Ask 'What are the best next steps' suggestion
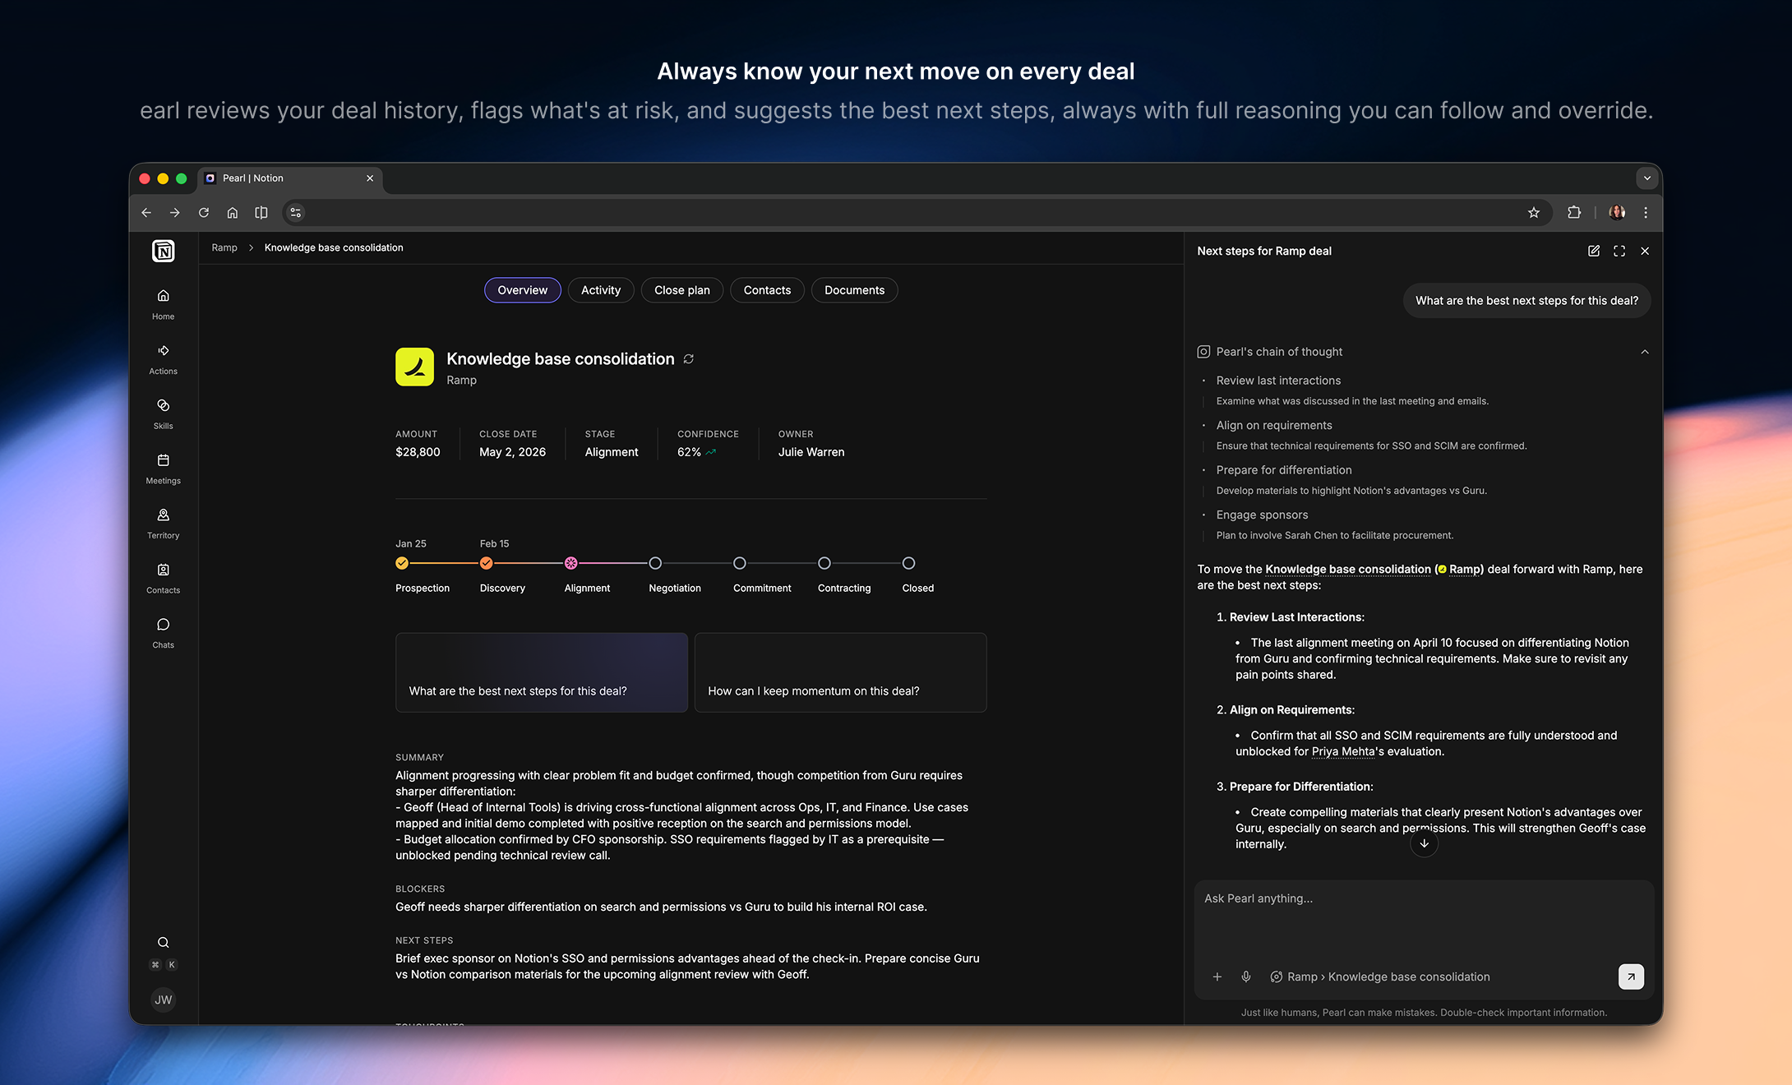 (x=541, y=672)
